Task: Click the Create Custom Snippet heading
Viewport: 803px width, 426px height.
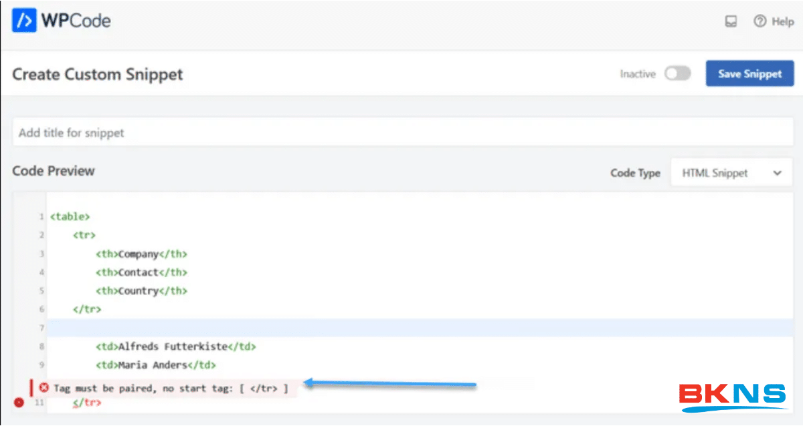Action: tap(97, 74)
